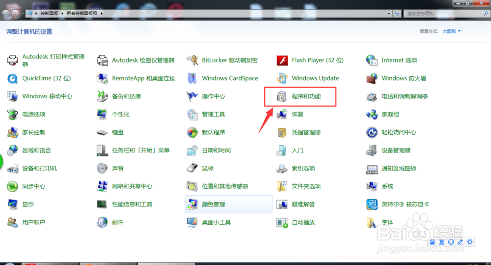The height and width of the screenshot is (265, 491).
Task: Click 用户帐户 text link
Action: [33, 222]
